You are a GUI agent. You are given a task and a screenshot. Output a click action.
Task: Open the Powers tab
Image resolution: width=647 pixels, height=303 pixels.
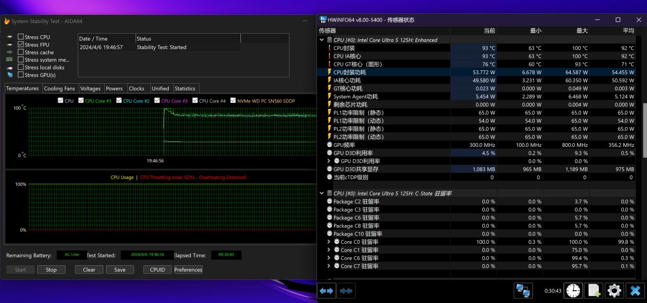pyautogui.click(x=114, y=89)
